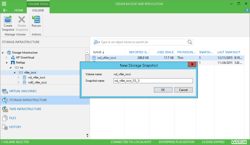250x145 pixels.
Task: Cancel the New Storage Snapshot dialog
Action: 183,90
